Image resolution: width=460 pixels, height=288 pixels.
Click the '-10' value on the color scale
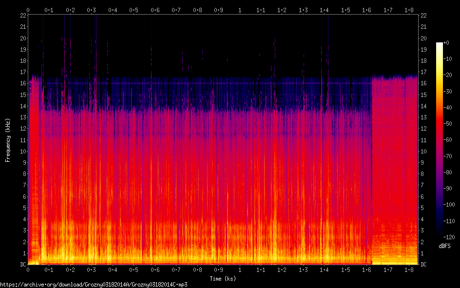point(448,59)
